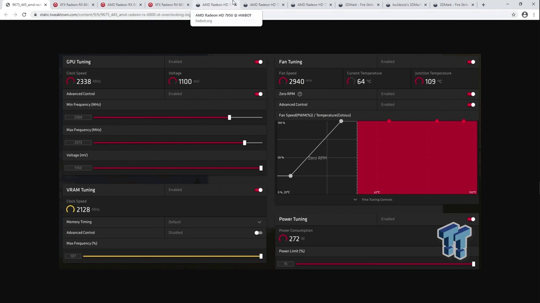540x303 pixels.
Task: Click the GPU Voltage (mV) slider handle
Action: click(x=261, y=168)
